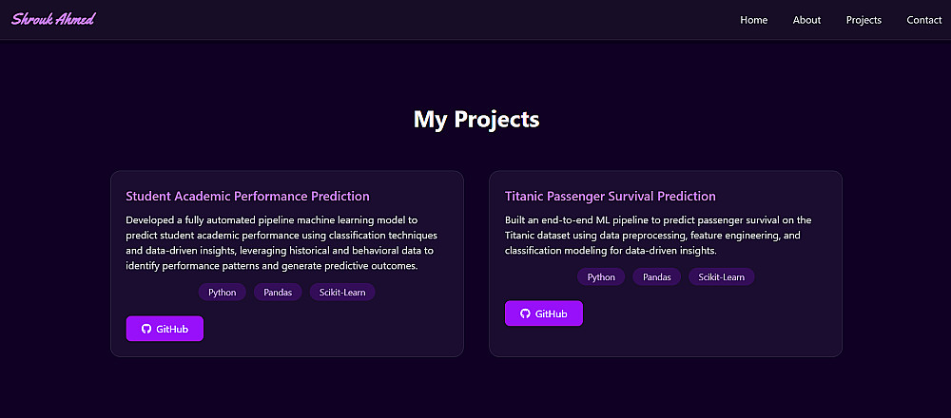Go to the Home nav link

coord(753,20)
